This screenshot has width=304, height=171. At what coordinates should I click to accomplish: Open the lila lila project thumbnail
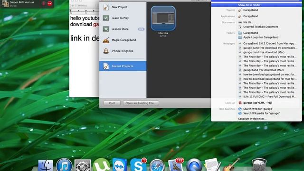[163, 18]
